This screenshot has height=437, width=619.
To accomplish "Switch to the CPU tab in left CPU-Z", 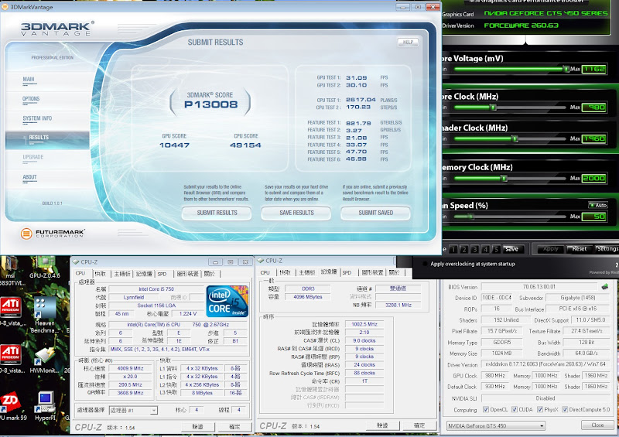I will tap(80, 273).
